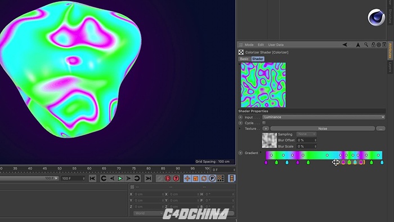Click the parameter P keyframe icon
The width and height of the screenshot is (394, 222).
(212, 179)
